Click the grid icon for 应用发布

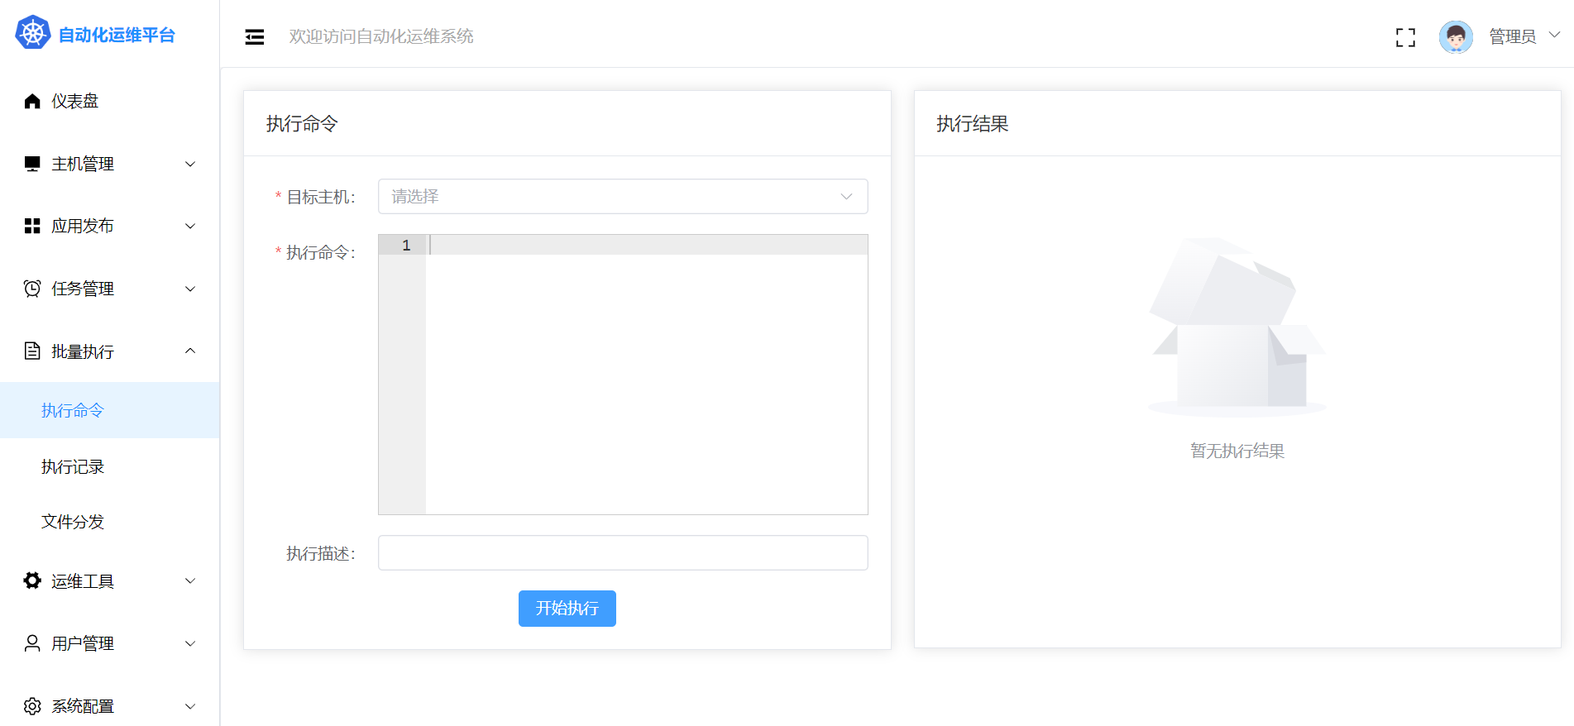[x=32, y=226]
